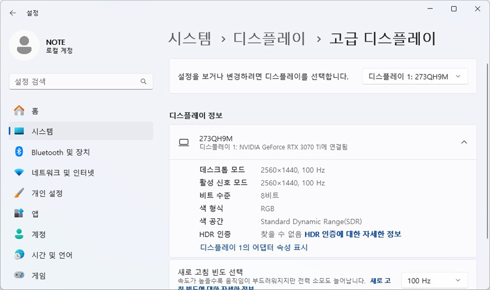The height and width of the screenshot is (290, 490).
Task: Click the 계정 person icon in the sidebar
Action: click(19, 234)
